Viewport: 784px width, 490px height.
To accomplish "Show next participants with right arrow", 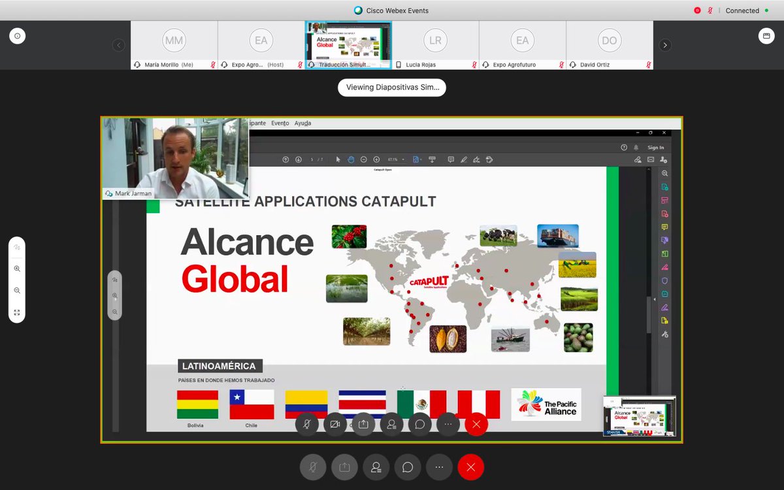I will [x=665, y=45].
